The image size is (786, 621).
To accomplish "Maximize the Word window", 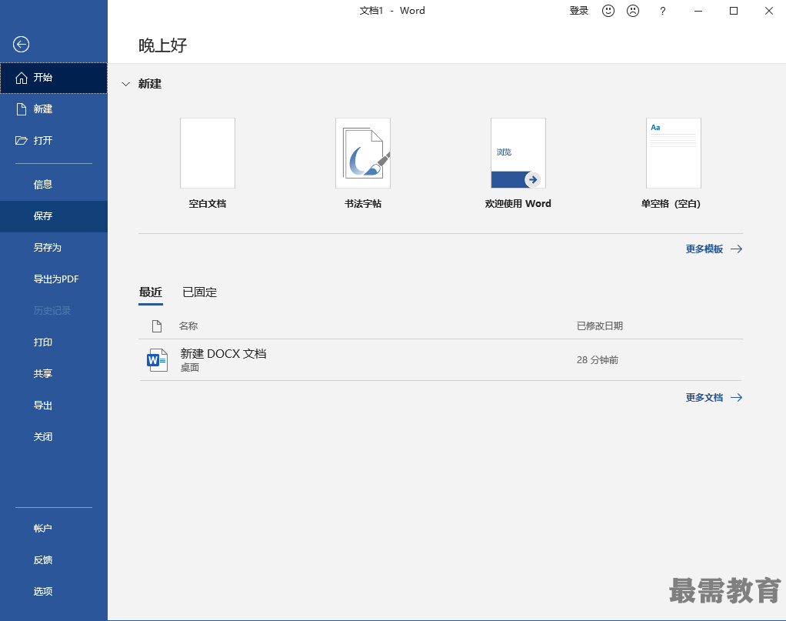I will 734,11.
